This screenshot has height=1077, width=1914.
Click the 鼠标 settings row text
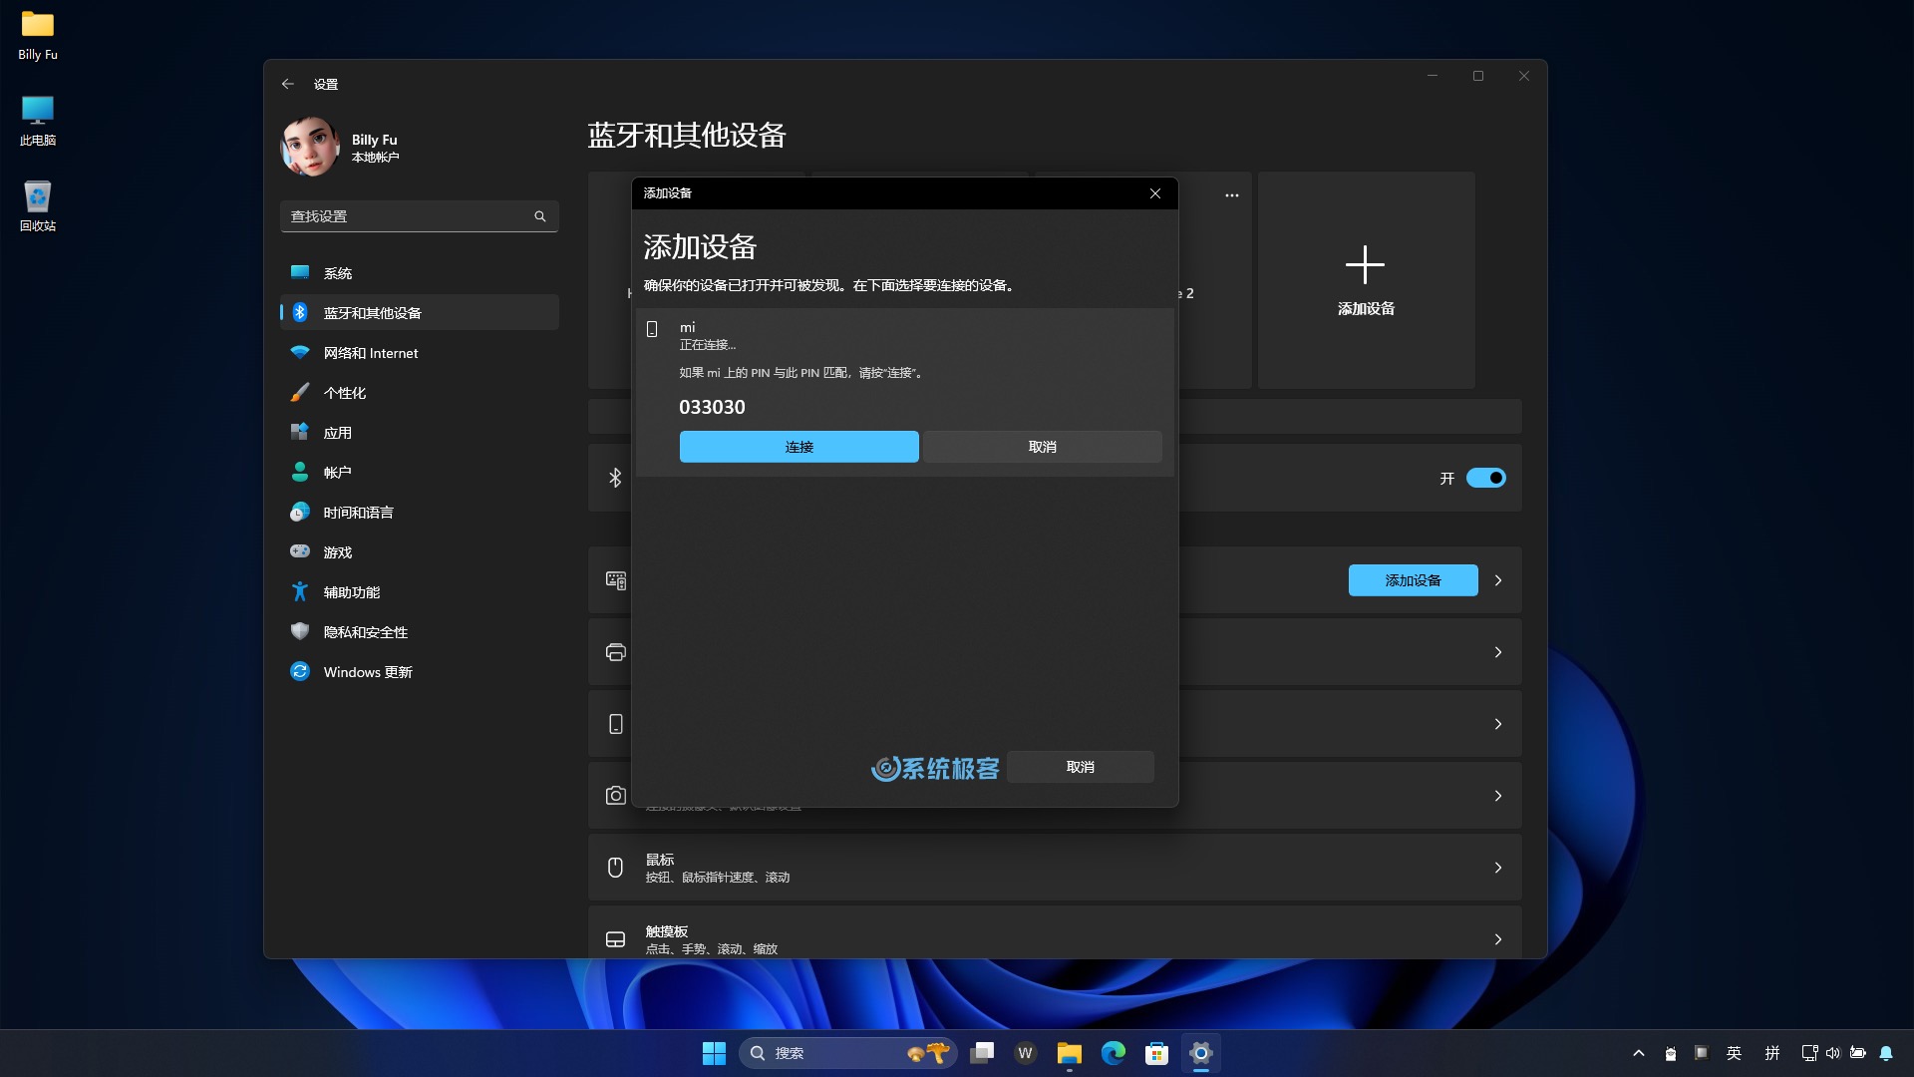[x=659, y=860]
